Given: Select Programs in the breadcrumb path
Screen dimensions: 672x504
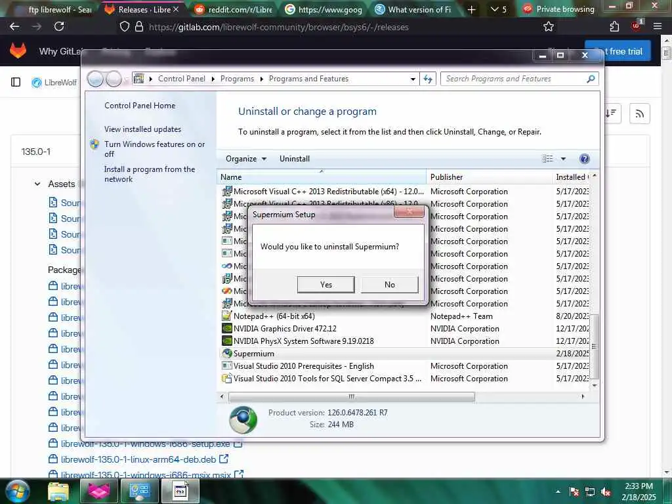Looking at the screenshot, I should [237, 79].
